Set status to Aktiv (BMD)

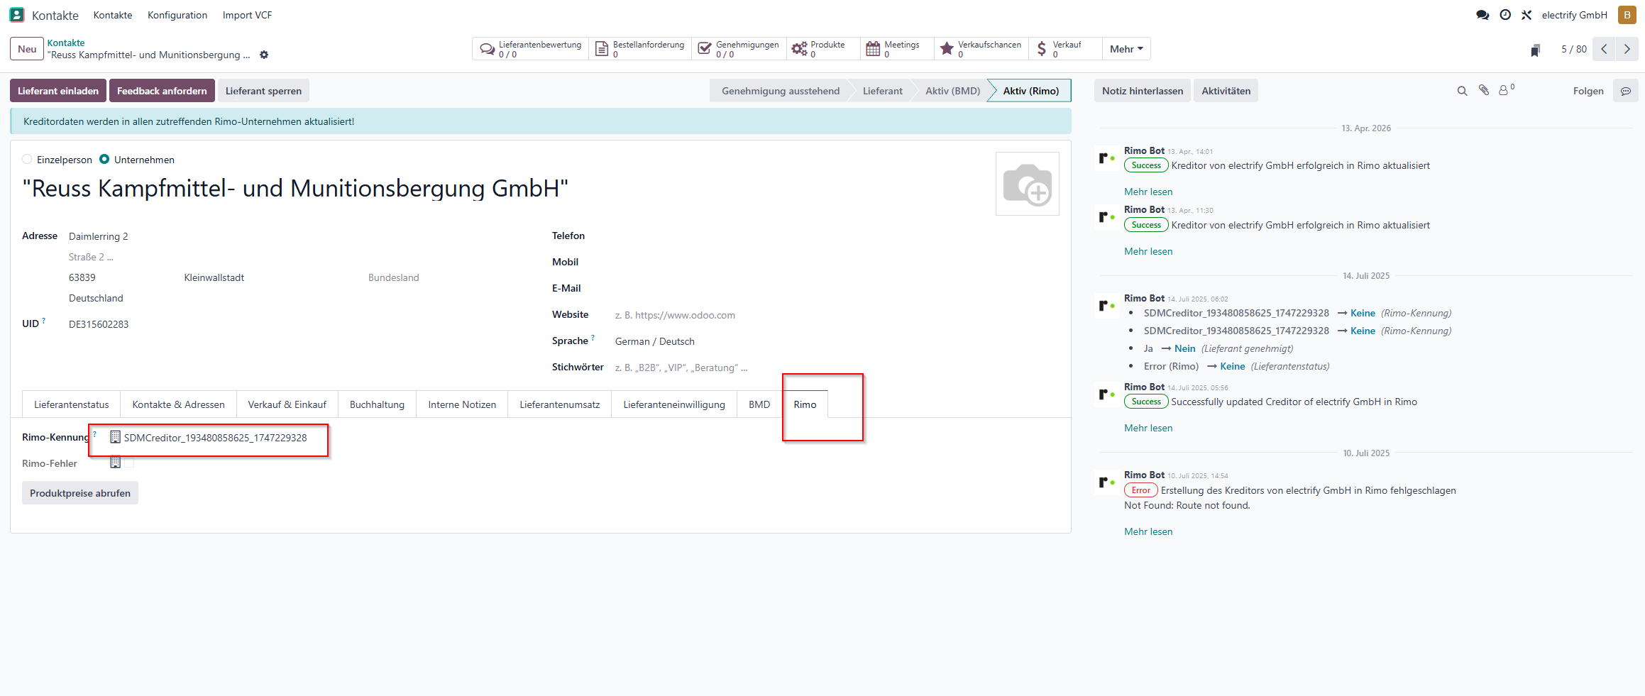pyautogui.click(x=952, y=91)
